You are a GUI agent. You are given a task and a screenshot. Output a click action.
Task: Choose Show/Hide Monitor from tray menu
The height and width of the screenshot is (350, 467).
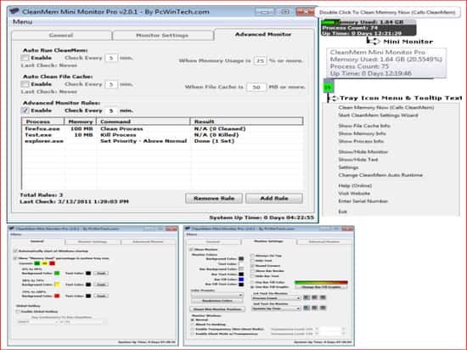coord(363,151)
